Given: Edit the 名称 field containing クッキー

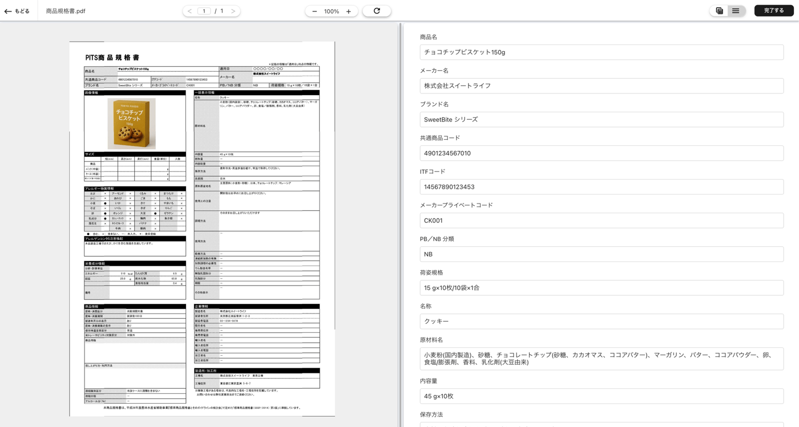Looking at the screenshot, I should pos(602,321).
